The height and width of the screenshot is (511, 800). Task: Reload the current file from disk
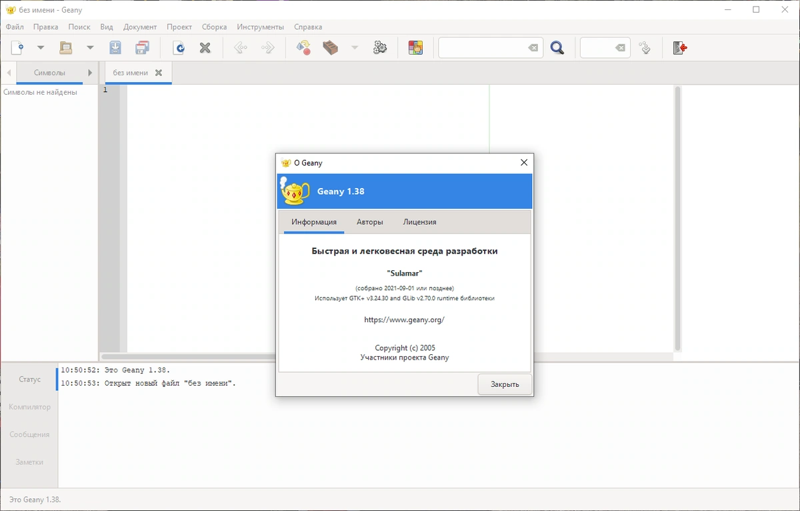point(179,48)
